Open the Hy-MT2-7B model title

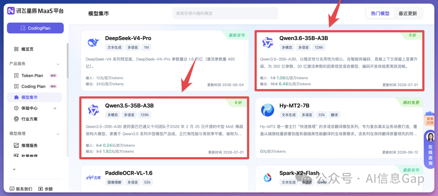(294, 106)
